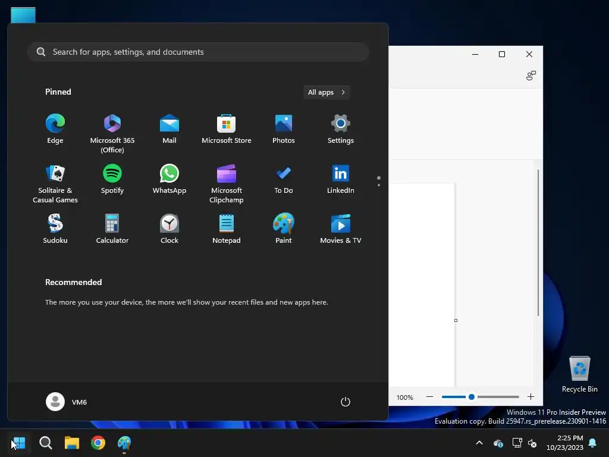
Task: Click the Paint window zoom slider handle
Action: 472,397
